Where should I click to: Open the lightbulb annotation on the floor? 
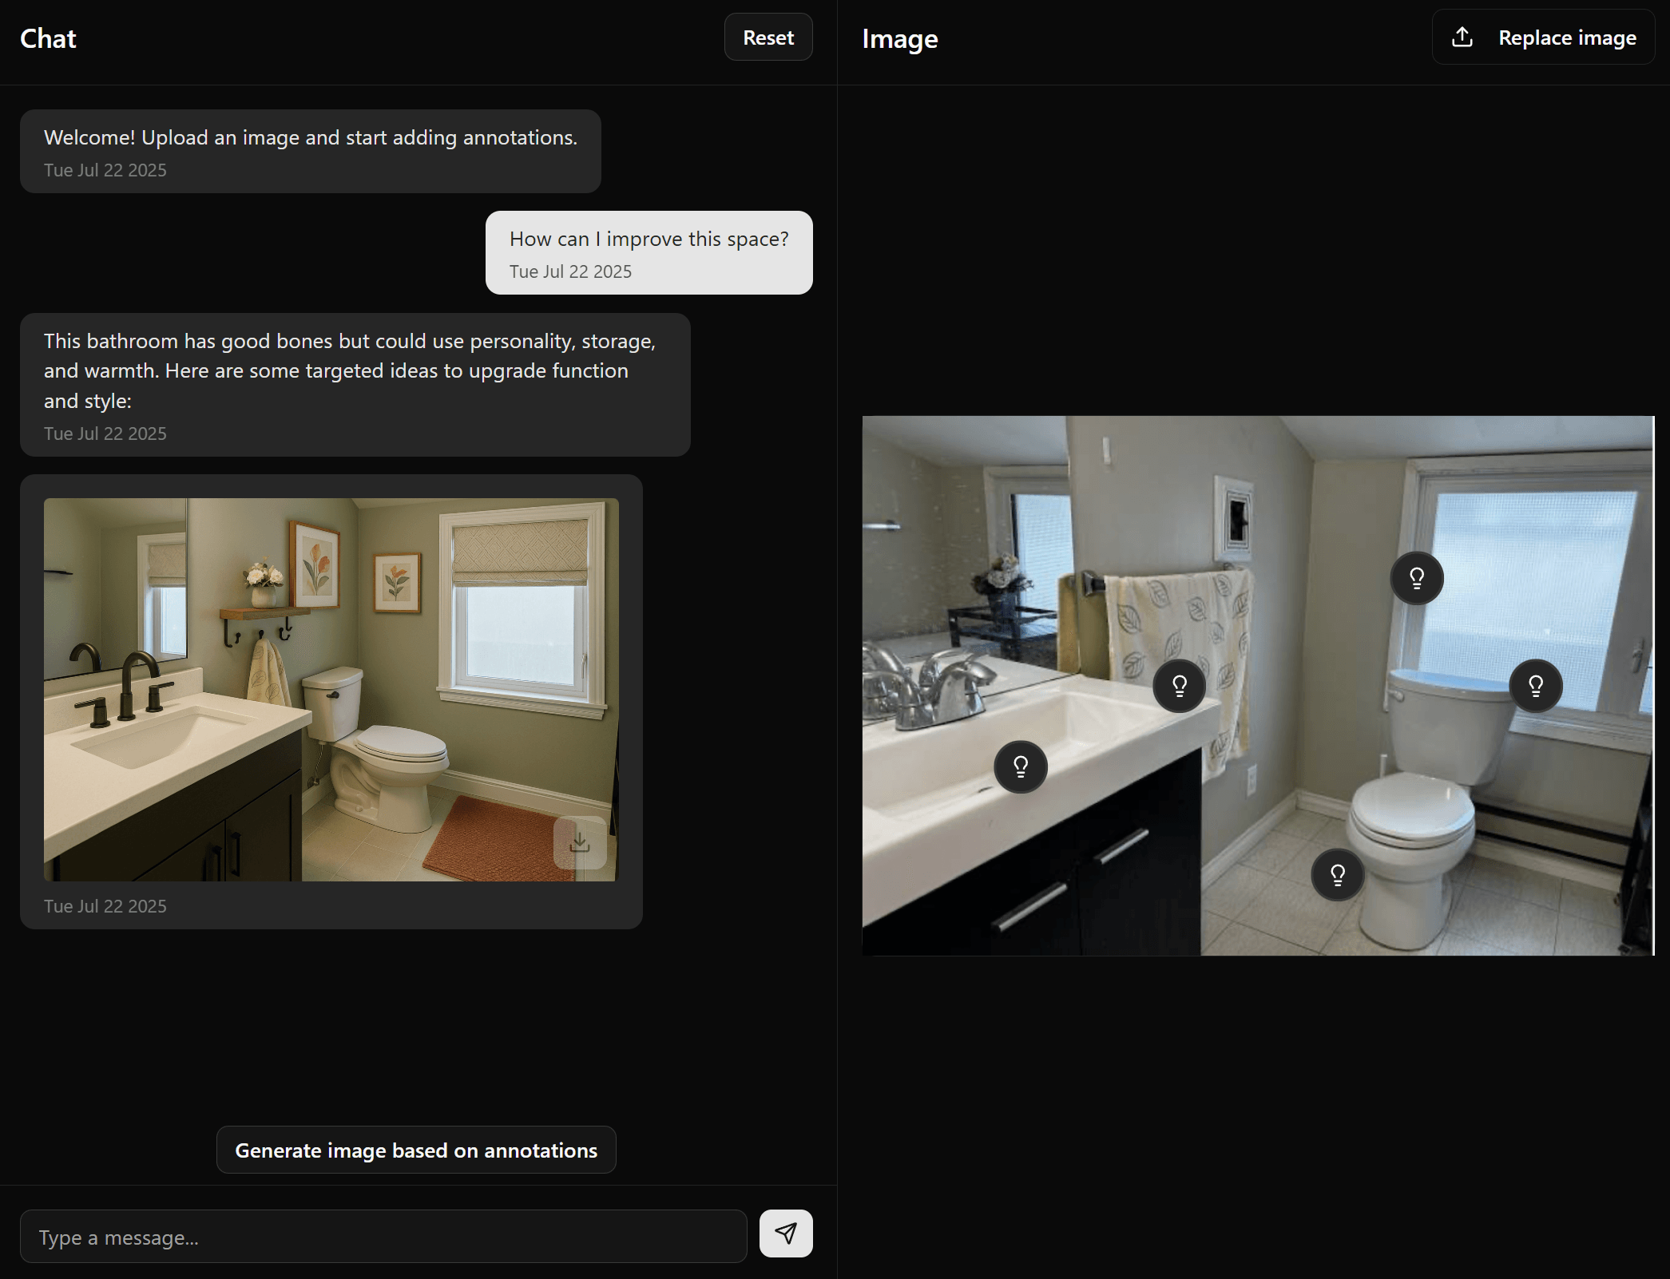click(x=1338, y=875)
